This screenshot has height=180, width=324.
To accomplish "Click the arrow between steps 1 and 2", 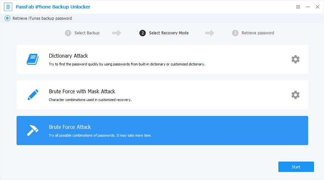I will 117,33.
